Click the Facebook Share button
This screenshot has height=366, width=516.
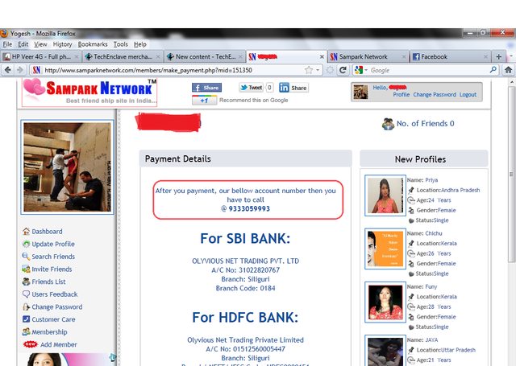tap(206, 88)
